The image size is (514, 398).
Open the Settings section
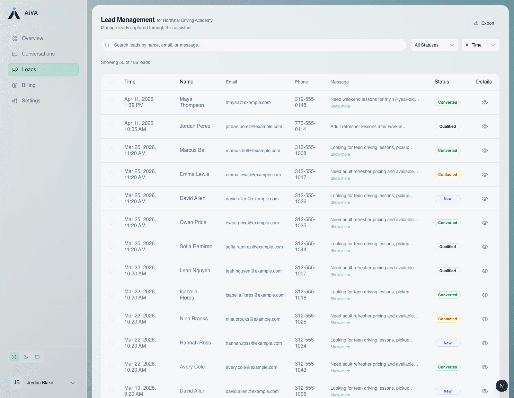point(31,100)
